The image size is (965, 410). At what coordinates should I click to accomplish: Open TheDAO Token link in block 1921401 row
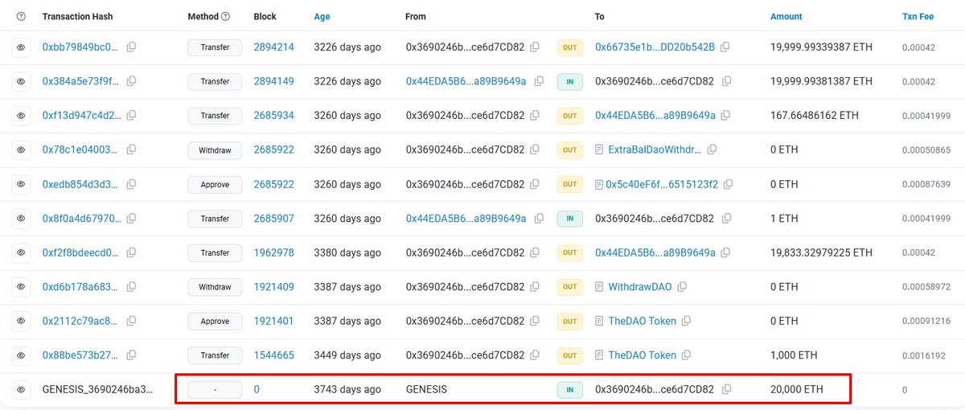coord(642,321)
